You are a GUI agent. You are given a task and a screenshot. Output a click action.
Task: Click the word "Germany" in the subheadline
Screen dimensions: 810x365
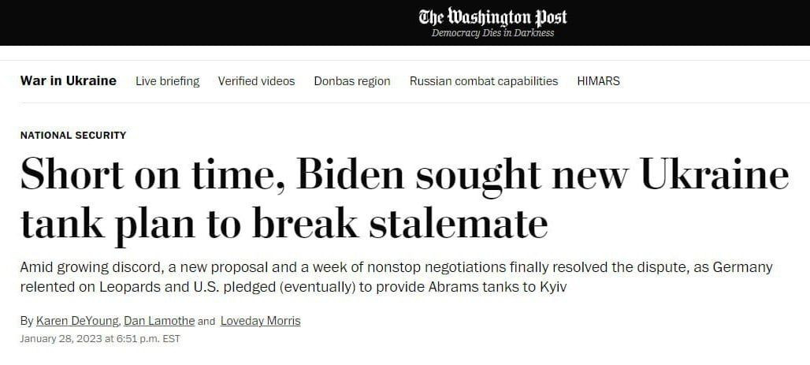pyautogui.click(x=745, y=268)
